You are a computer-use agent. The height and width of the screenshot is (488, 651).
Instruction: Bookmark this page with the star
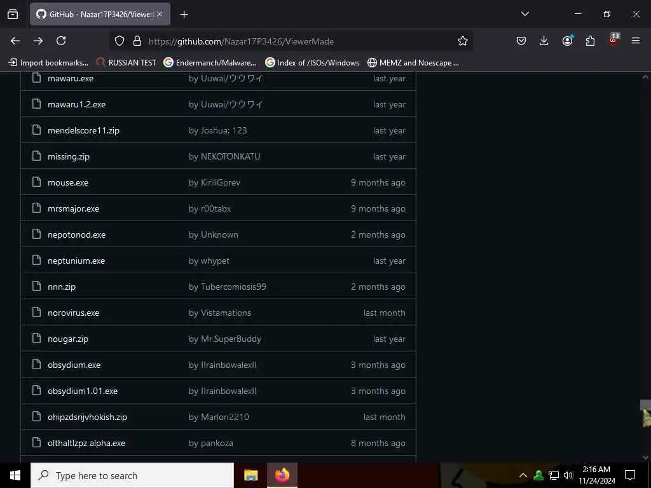[463, 41]
